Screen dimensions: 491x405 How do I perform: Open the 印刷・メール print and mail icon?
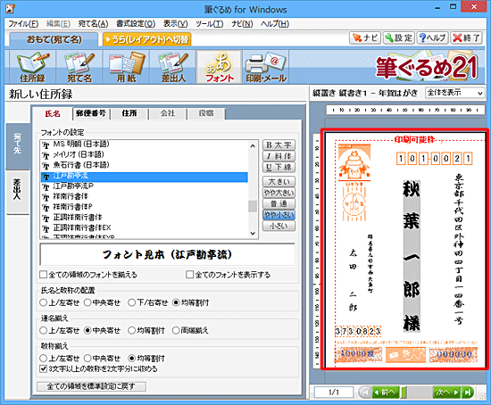click(266, 67)
